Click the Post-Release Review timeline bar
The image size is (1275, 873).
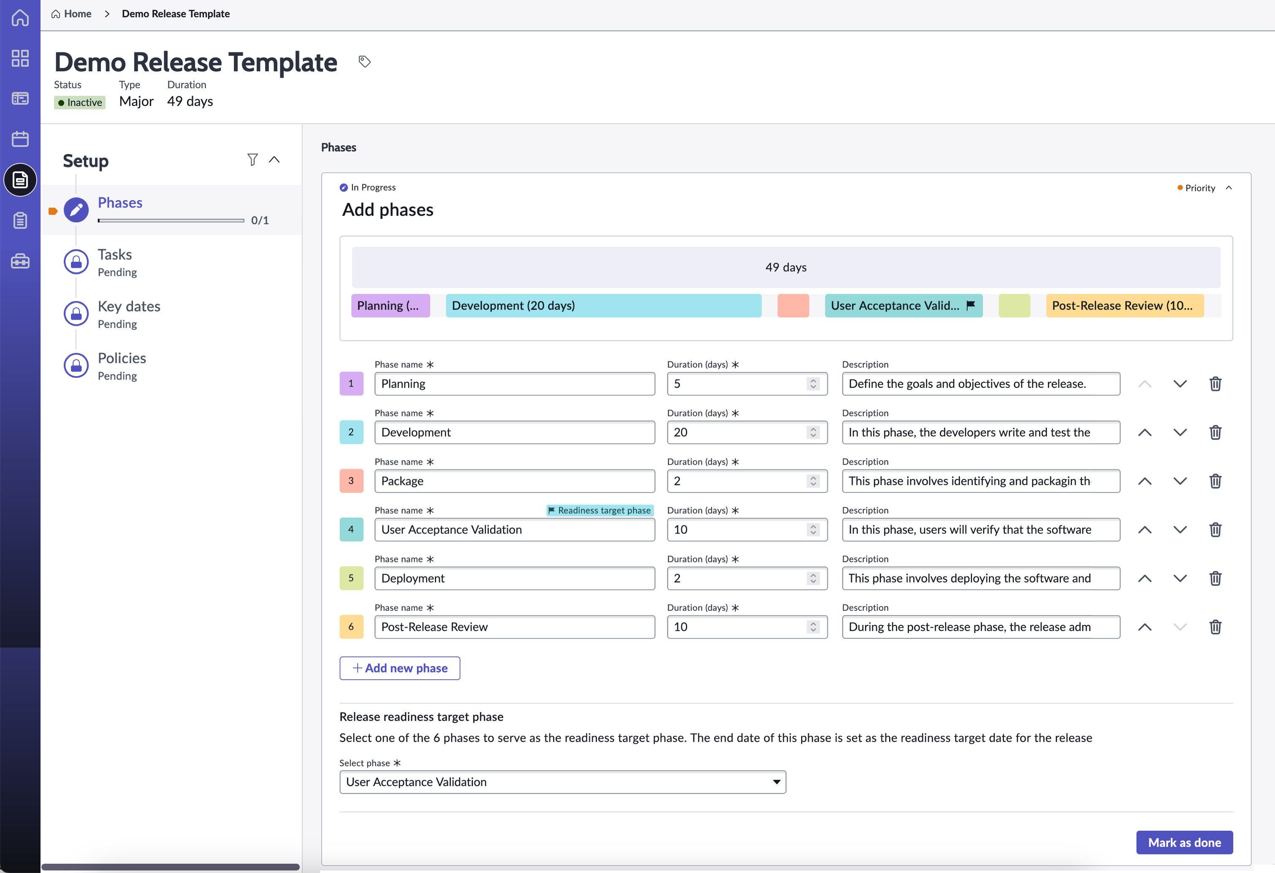(1124, 306)
